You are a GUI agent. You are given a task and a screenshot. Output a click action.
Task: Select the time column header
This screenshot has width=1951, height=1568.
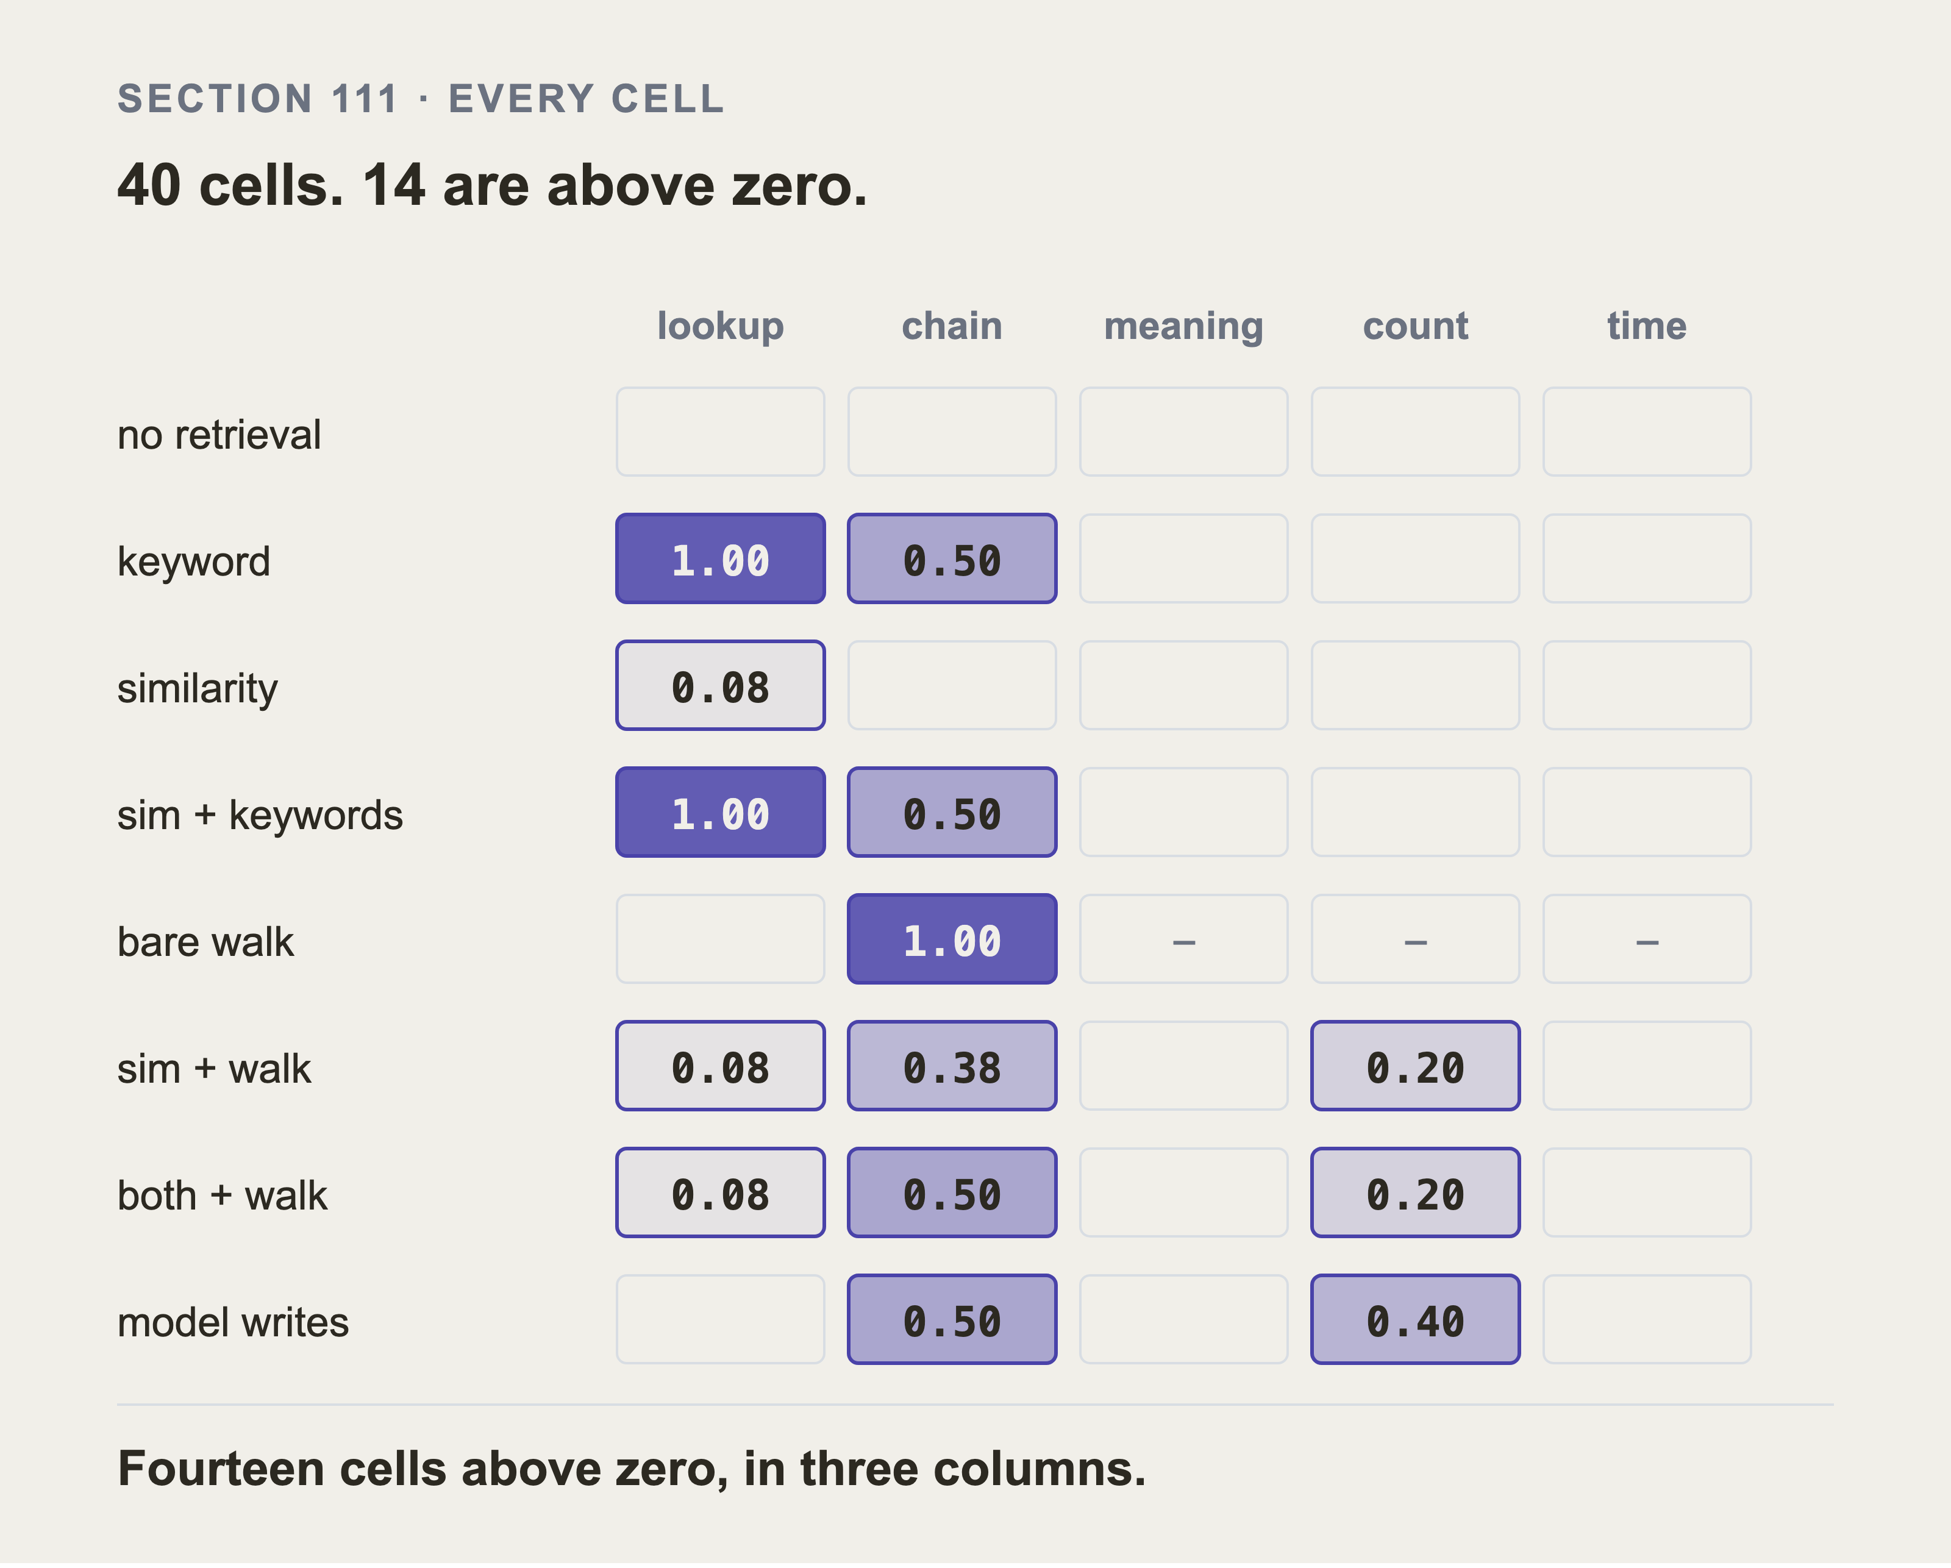coord(1647,326)
